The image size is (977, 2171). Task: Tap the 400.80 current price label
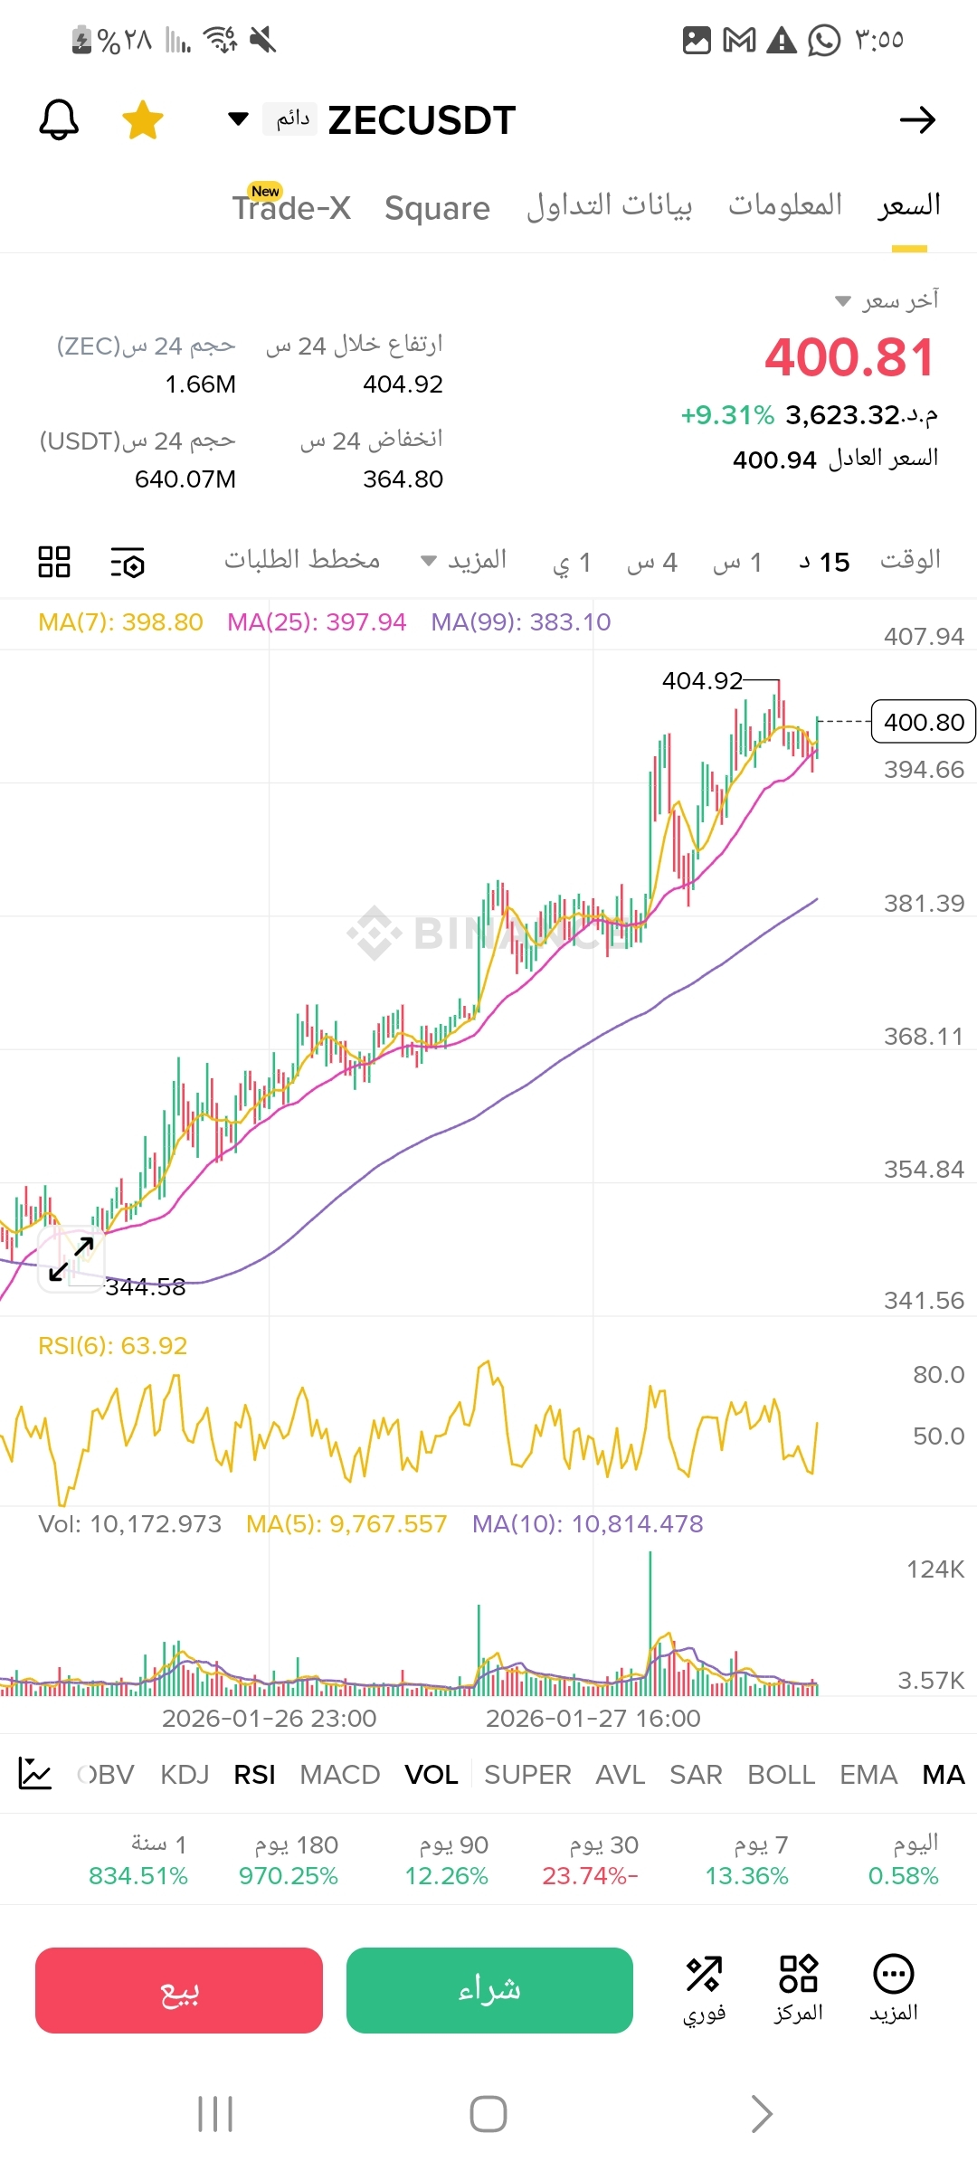point(923,722)
